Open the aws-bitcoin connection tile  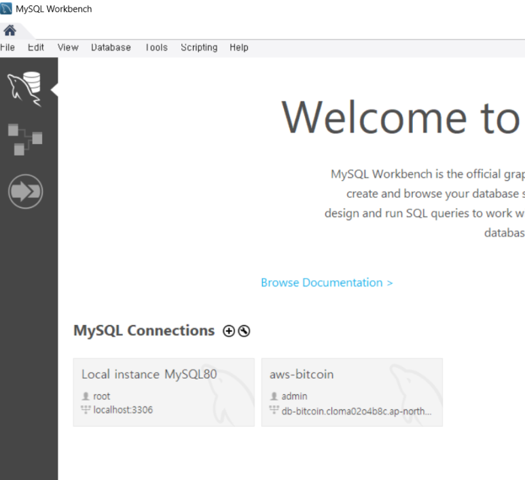tap(352, 392)
